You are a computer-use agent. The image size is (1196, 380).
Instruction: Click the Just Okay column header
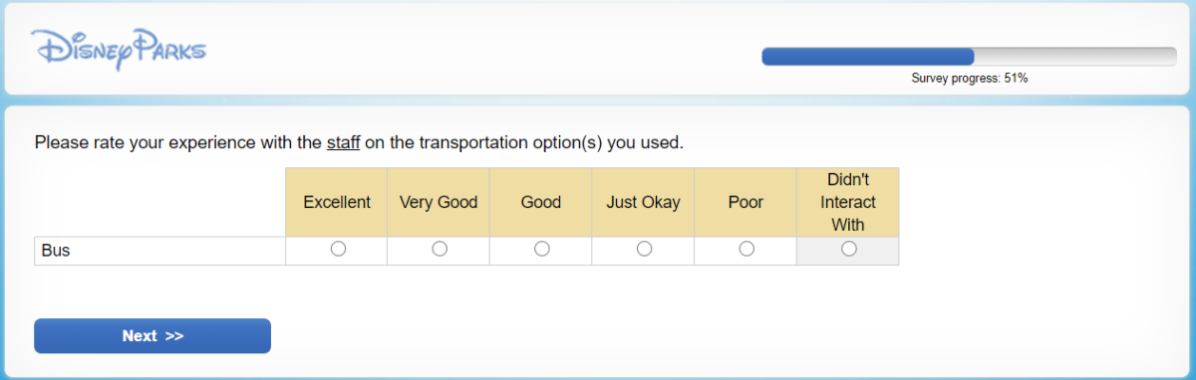click(x=643, y=202)
